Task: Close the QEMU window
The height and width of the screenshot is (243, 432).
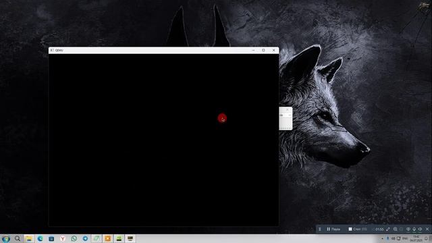Action: tap(273, 50)
